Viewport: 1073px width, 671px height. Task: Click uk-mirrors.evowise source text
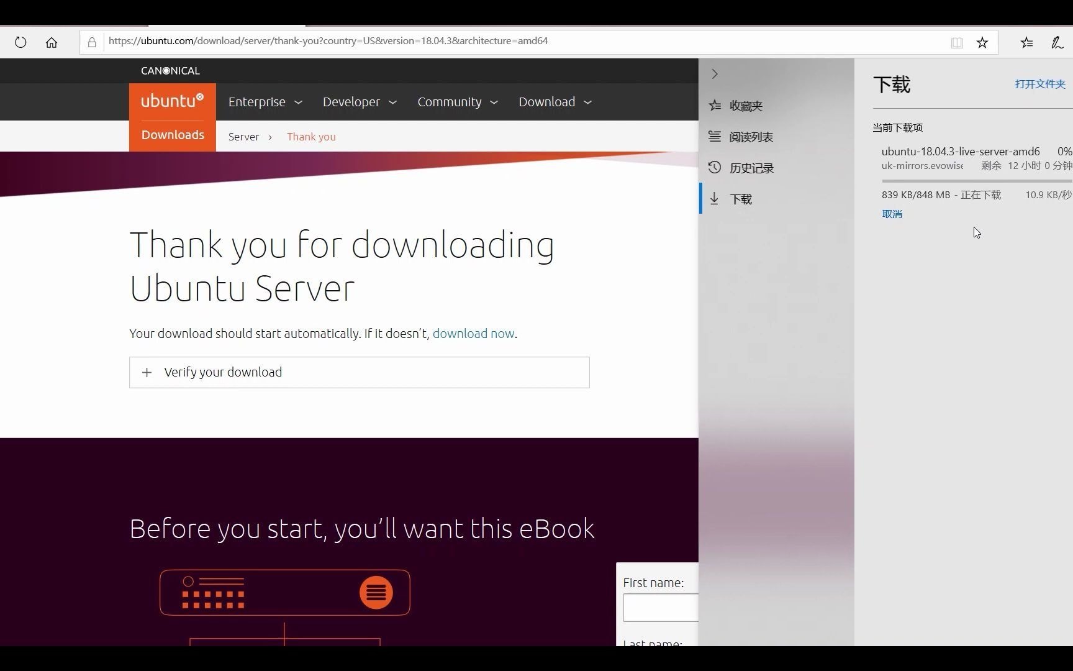tap(922, 166)
